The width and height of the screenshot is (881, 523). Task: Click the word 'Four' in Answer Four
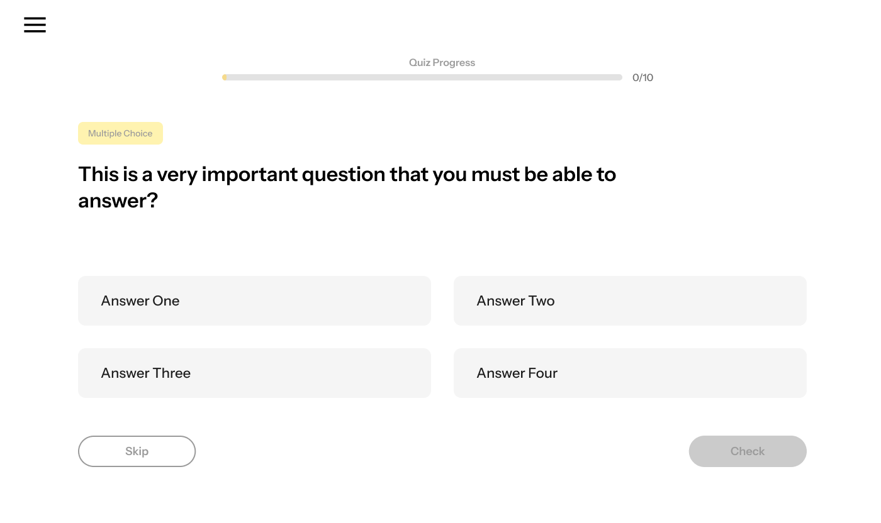(x=542, y=373)
